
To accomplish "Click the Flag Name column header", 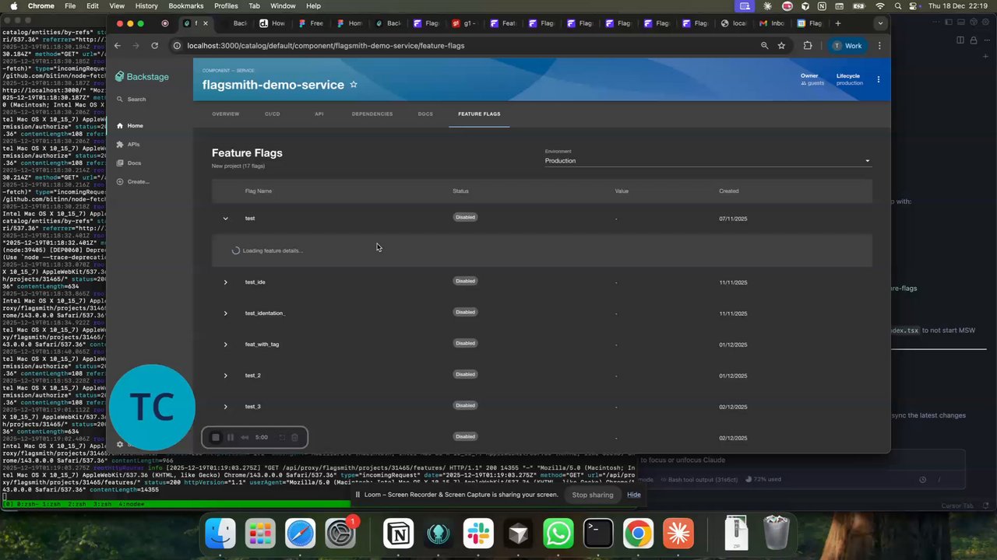I will (259, 191).
